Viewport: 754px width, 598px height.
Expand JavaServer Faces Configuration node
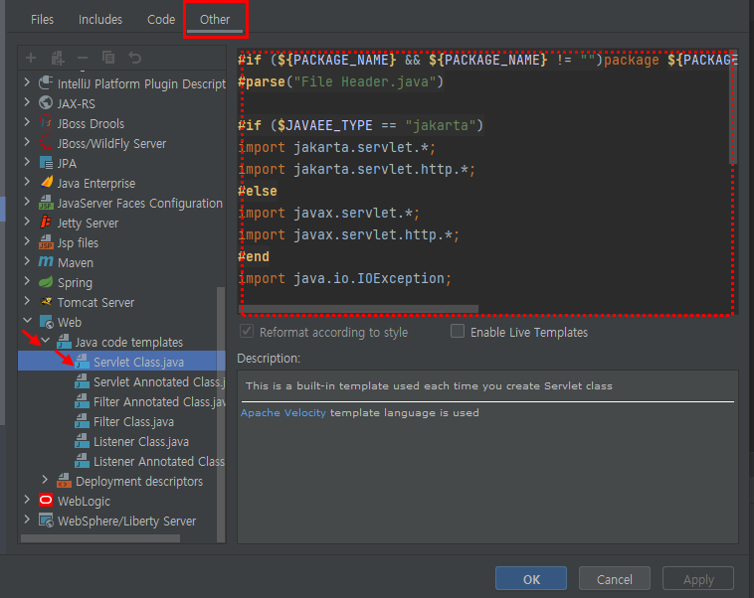27,203
